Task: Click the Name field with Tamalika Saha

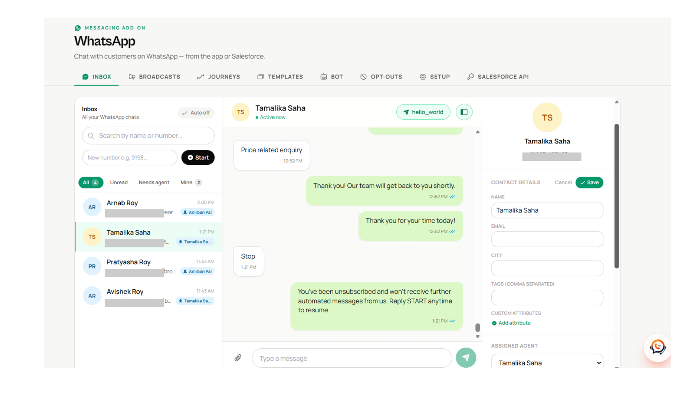Action: point(547,210)
